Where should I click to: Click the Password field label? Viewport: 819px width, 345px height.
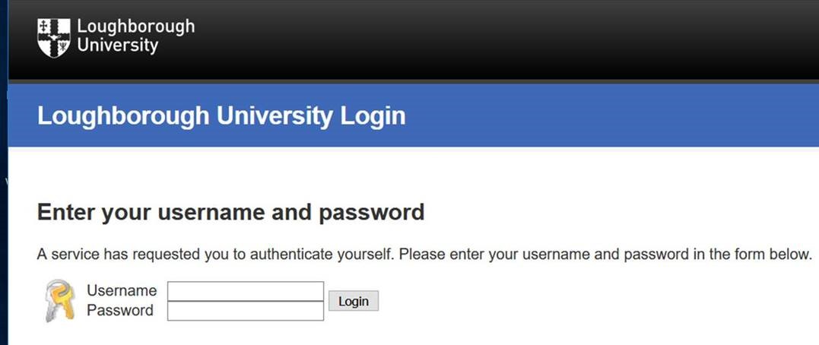120,311
